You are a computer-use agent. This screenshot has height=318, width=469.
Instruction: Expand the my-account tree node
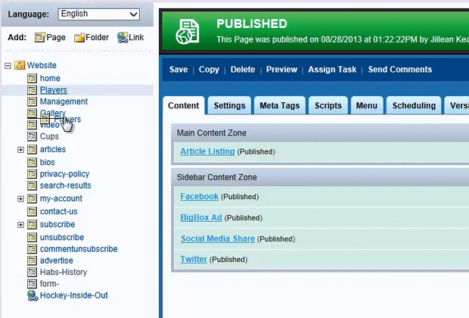(20, 199)
